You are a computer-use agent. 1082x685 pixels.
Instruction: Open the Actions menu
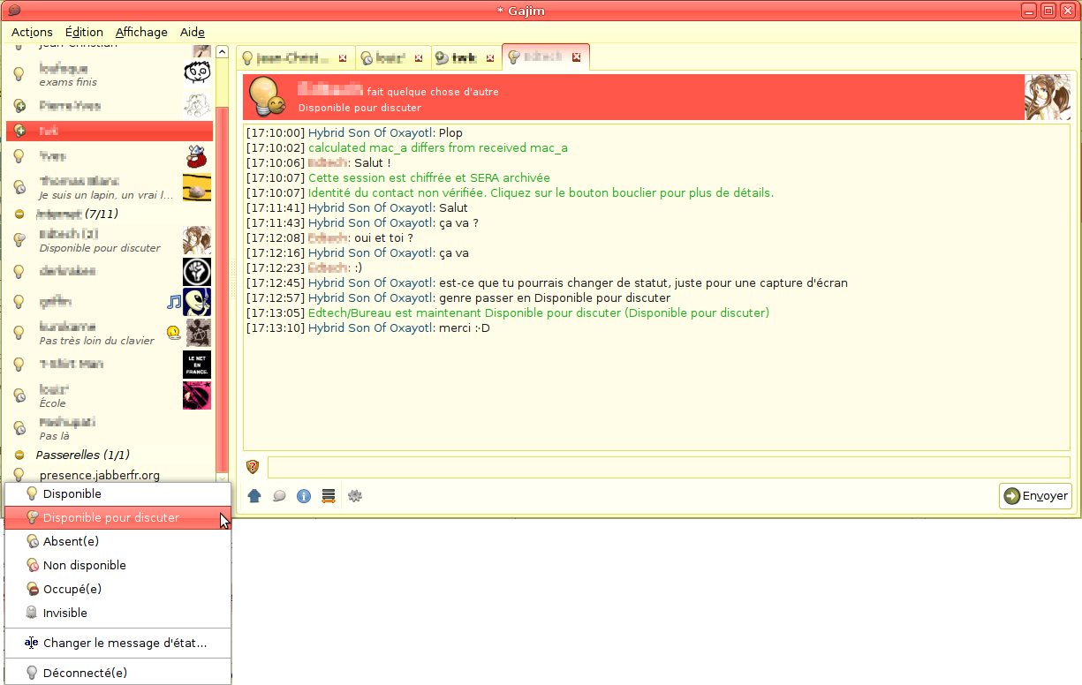point(32,32)
